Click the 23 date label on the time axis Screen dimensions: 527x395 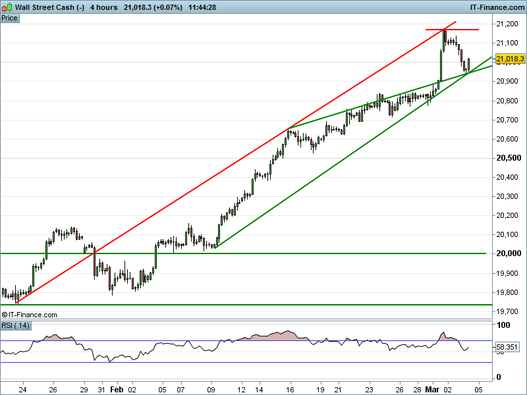coord(369,390)
